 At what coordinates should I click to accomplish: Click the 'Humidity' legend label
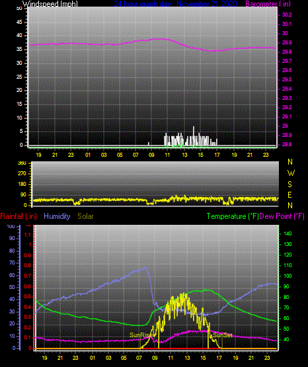coord(57,216)
